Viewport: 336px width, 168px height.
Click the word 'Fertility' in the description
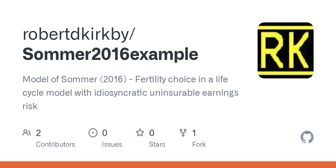150,80
